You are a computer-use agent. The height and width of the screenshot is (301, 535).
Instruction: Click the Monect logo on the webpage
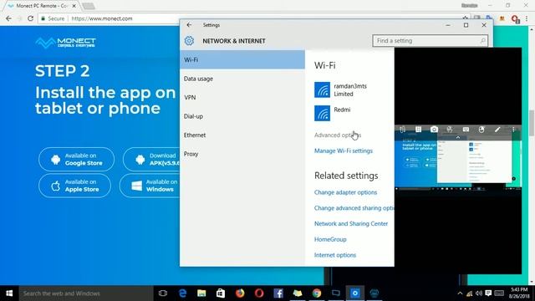(65, 43)
